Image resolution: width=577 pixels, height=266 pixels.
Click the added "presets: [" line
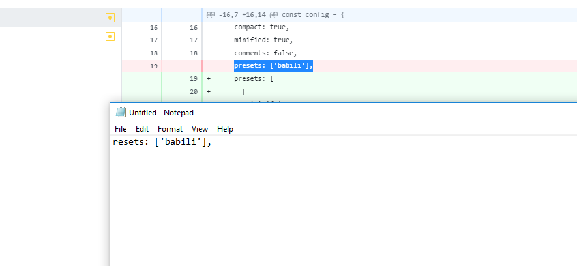(x=254, y=79)
